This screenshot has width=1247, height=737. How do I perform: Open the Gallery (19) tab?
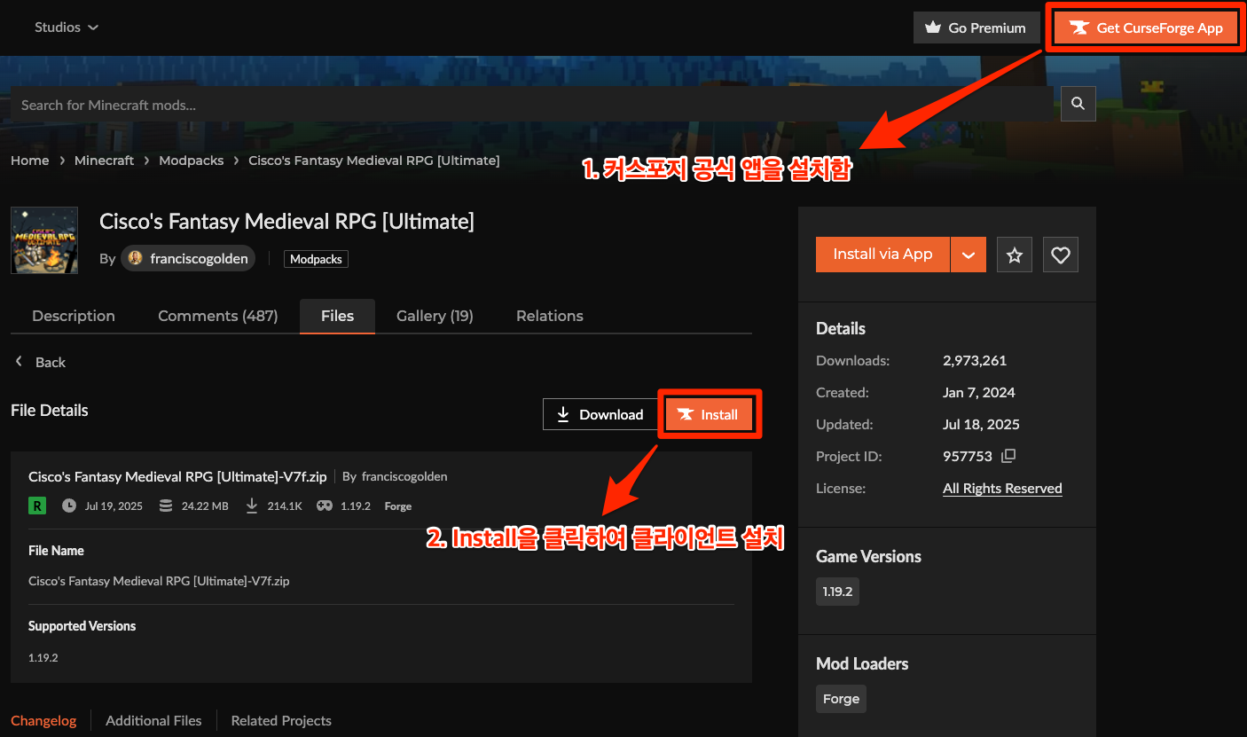point(435,316)
